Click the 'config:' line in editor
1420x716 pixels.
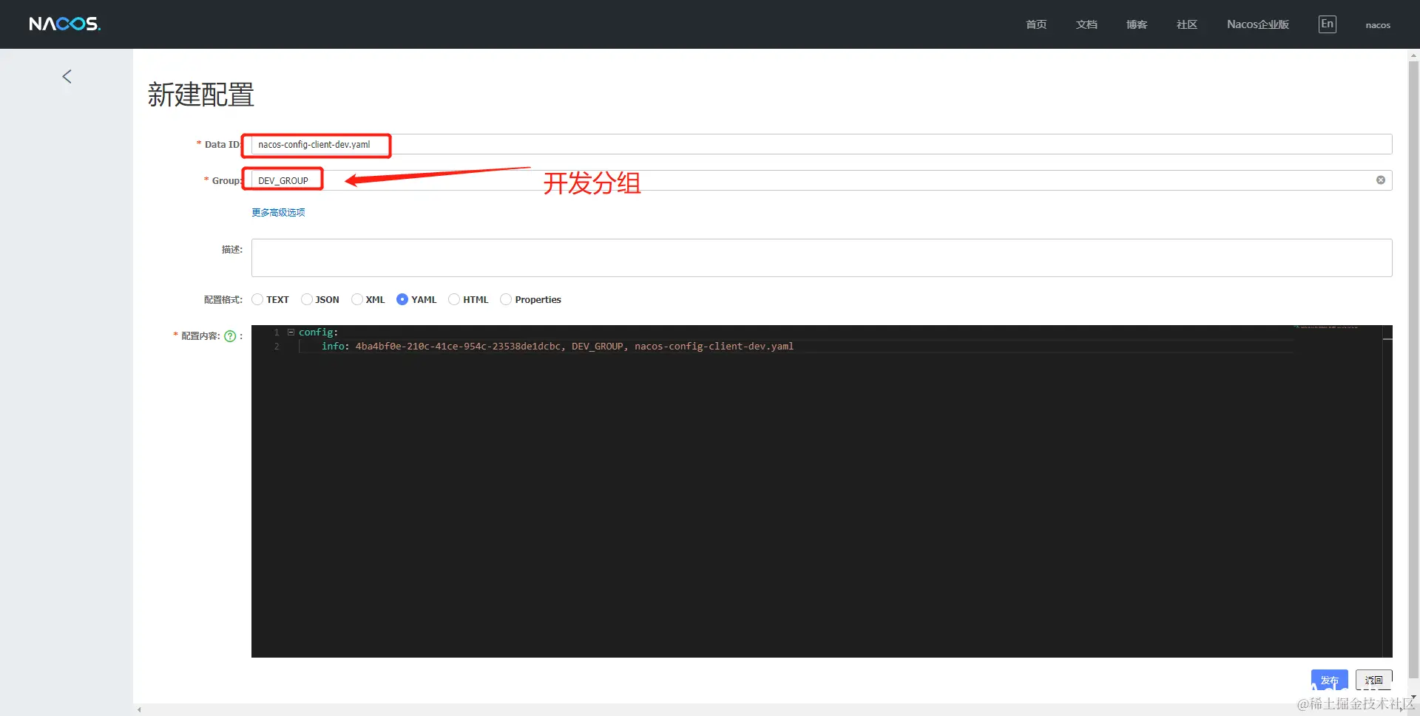pos(318,333)
